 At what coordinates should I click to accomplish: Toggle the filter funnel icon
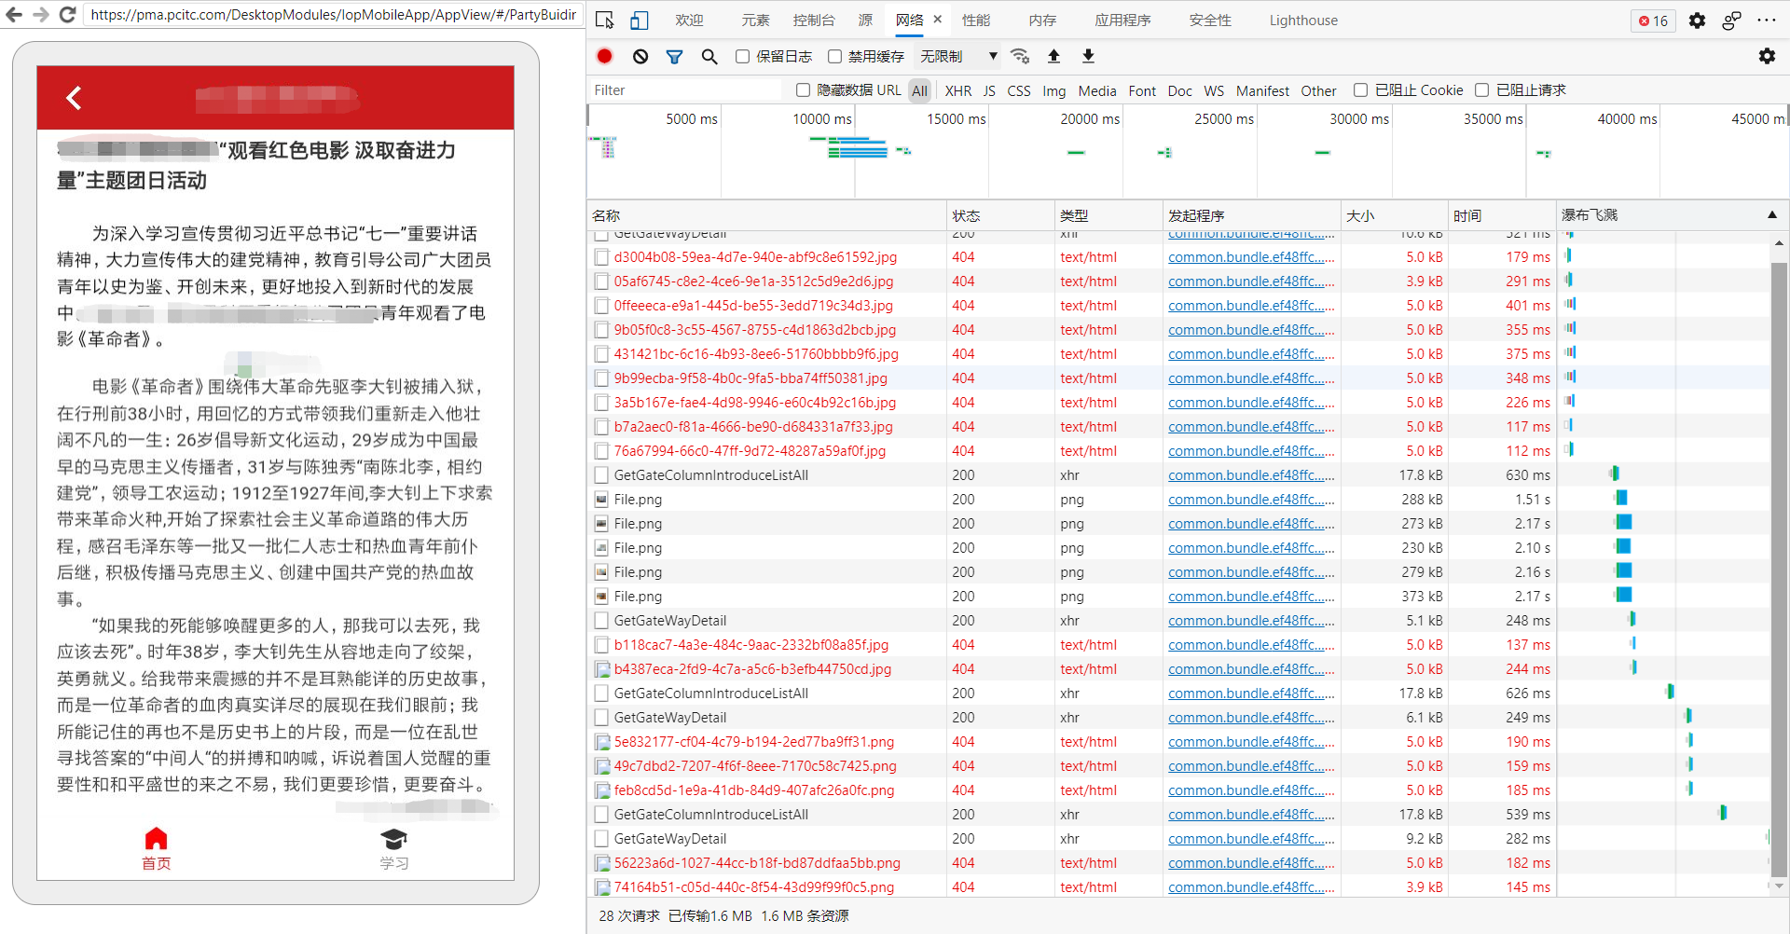coord(674,56)
